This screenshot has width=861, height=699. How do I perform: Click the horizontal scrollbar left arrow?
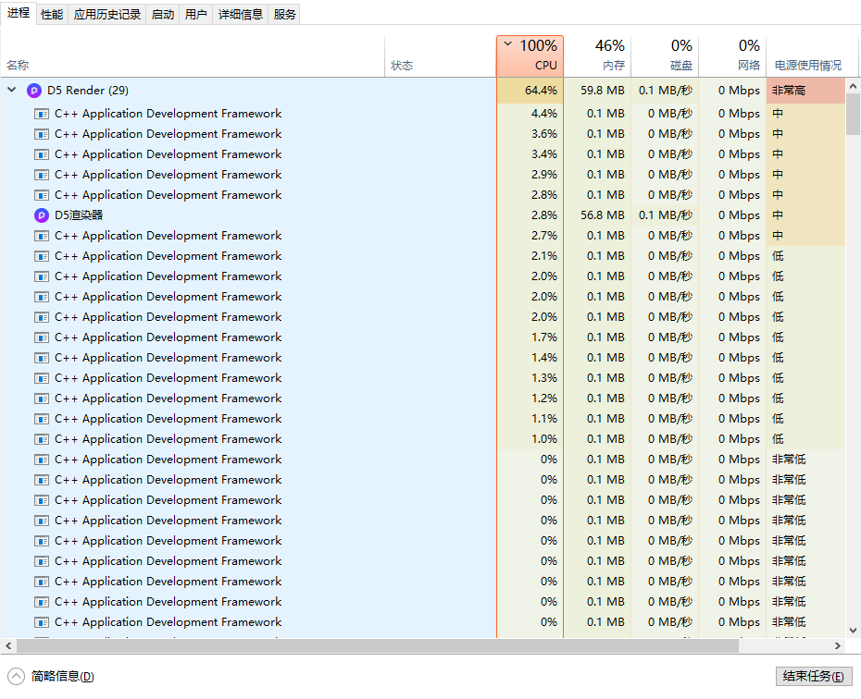8,645
